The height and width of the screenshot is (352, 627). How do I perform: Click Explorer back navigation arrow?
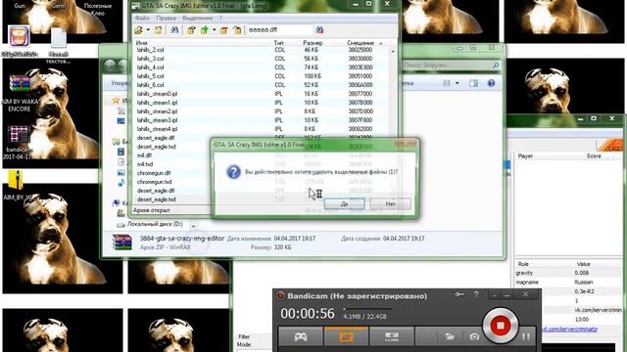[111, 66]
